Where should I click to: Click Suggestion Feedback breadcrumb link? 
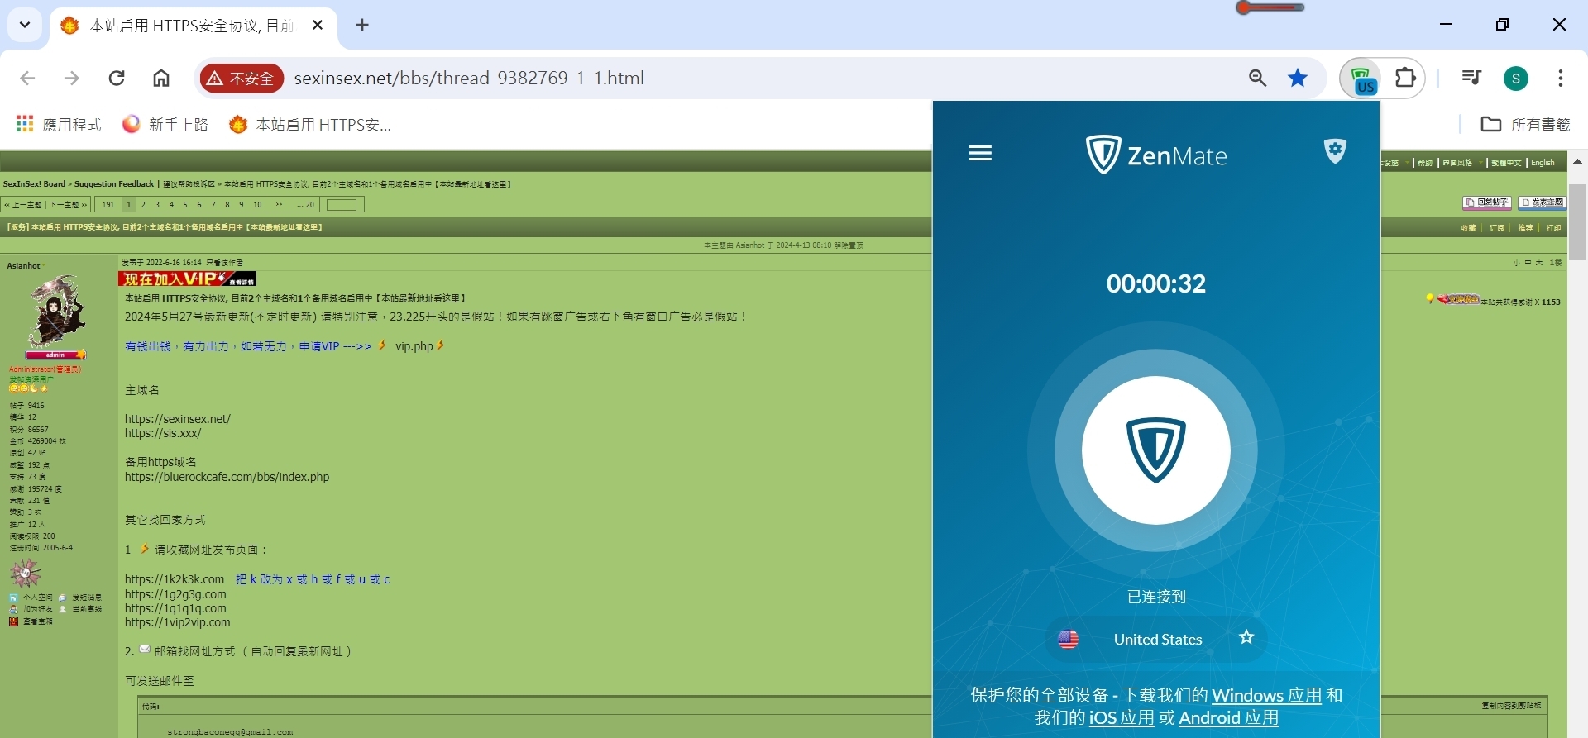click(x=114, y=184)
